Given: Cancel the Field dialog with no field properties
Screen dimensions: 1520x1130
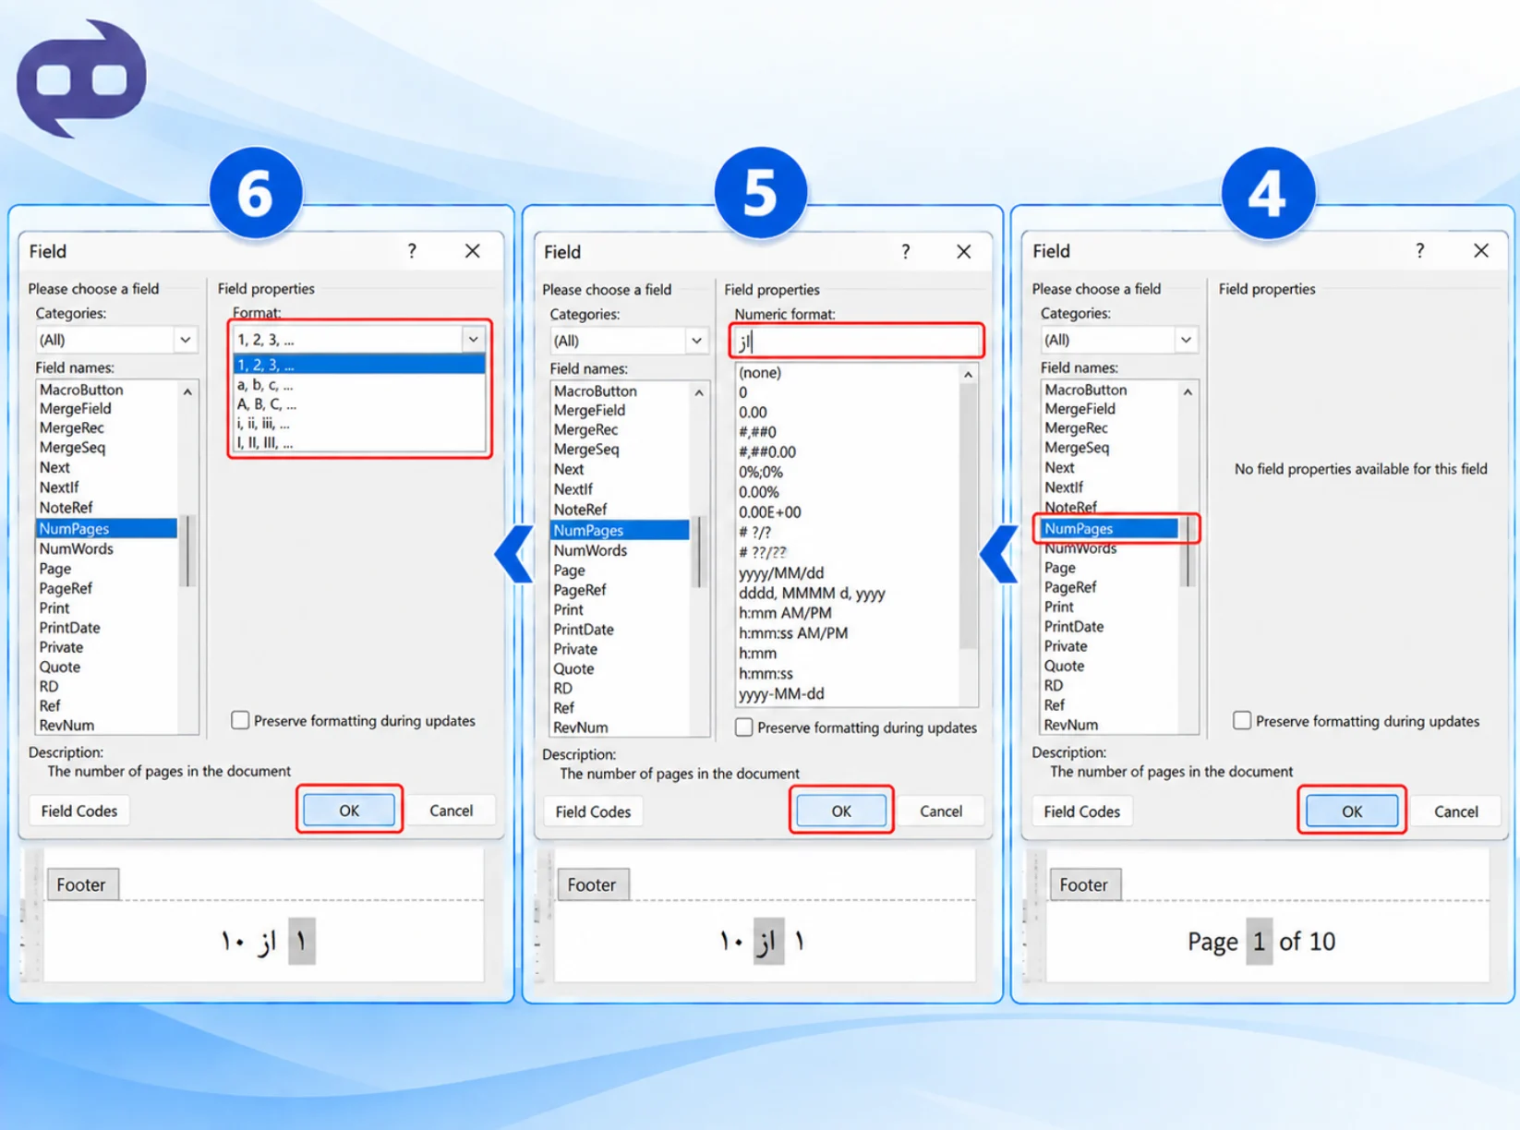Looking at the screenshot, I should [1455, 811].
